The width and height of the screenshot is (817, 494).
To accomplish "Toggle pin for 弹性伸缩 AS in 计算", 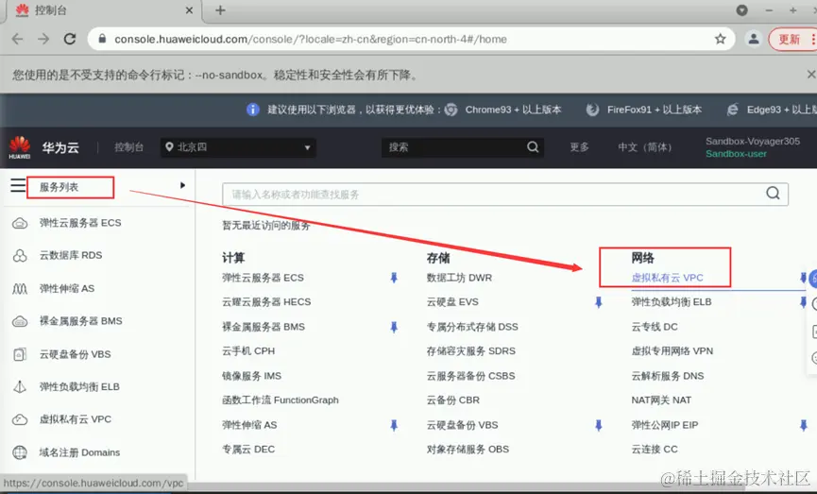I will click(394, 425).
